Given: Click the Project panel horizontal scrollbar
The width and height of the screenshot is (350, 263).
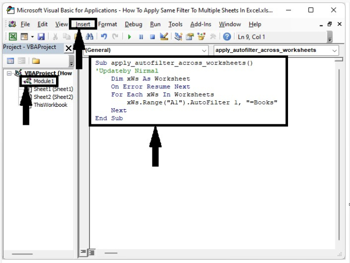Looking at the screenshot, I should [x=22, y=254].
